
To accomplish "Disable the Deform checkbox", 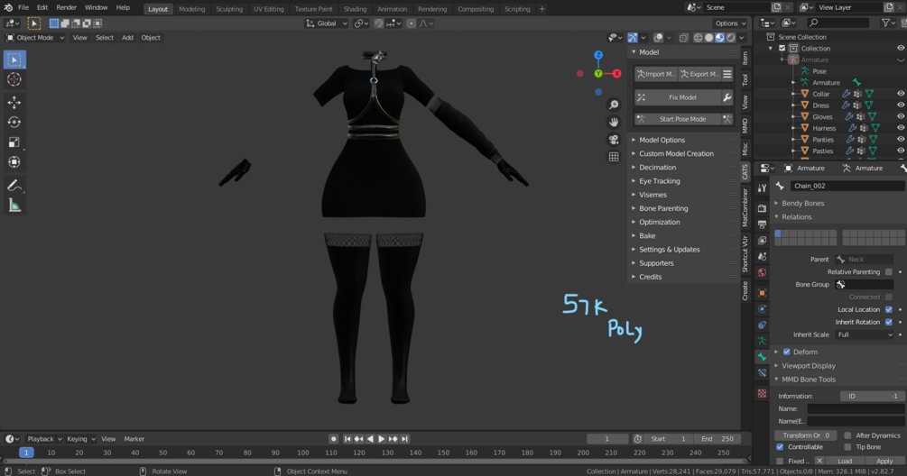I will [787, 352].
